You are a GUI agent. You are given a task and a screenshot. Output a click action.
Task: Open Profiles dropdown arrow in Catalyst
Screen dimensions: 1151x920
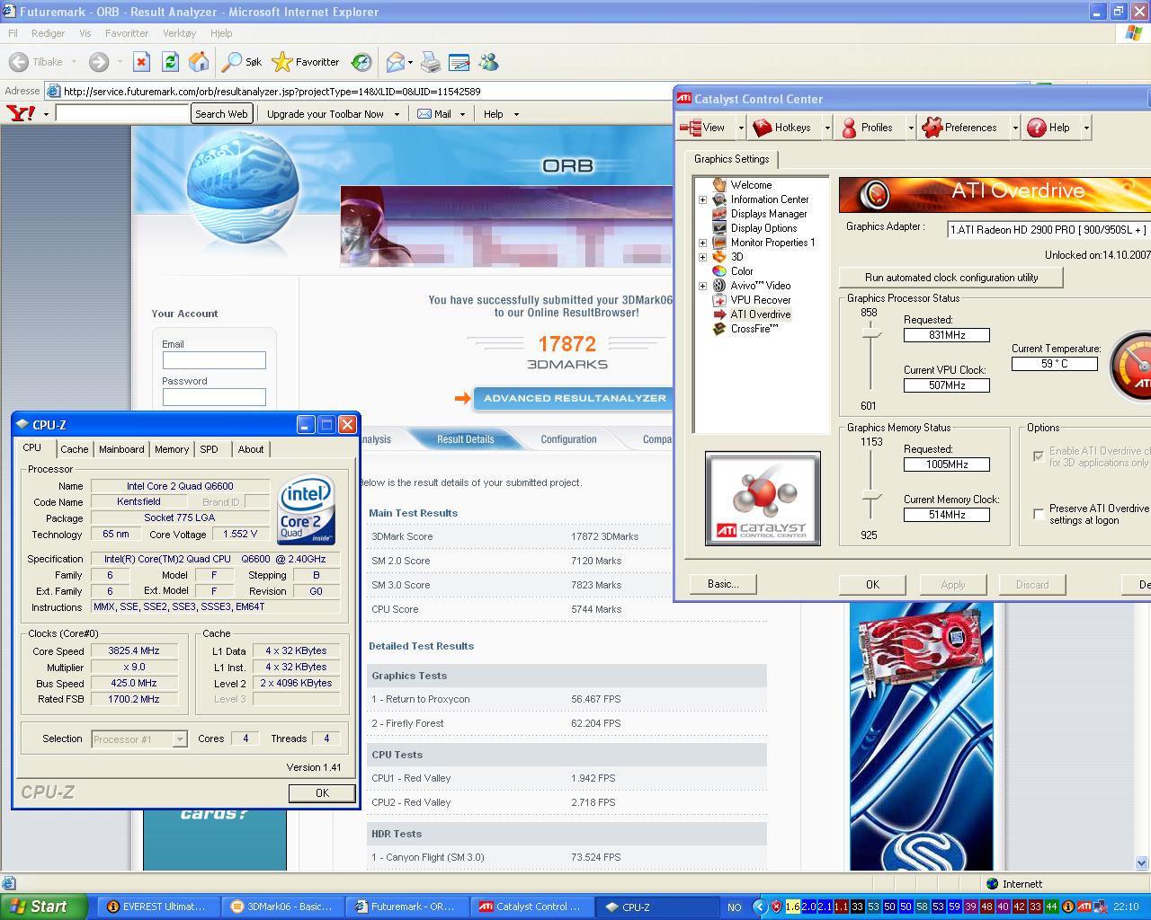910,128
